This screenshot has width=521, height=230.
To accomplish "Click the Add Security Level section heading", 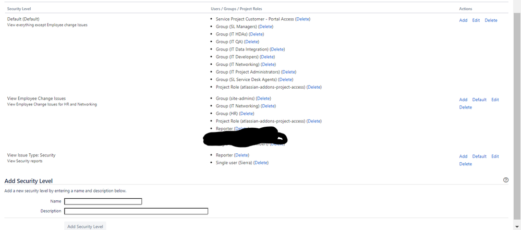I will [x=29, y=181].
